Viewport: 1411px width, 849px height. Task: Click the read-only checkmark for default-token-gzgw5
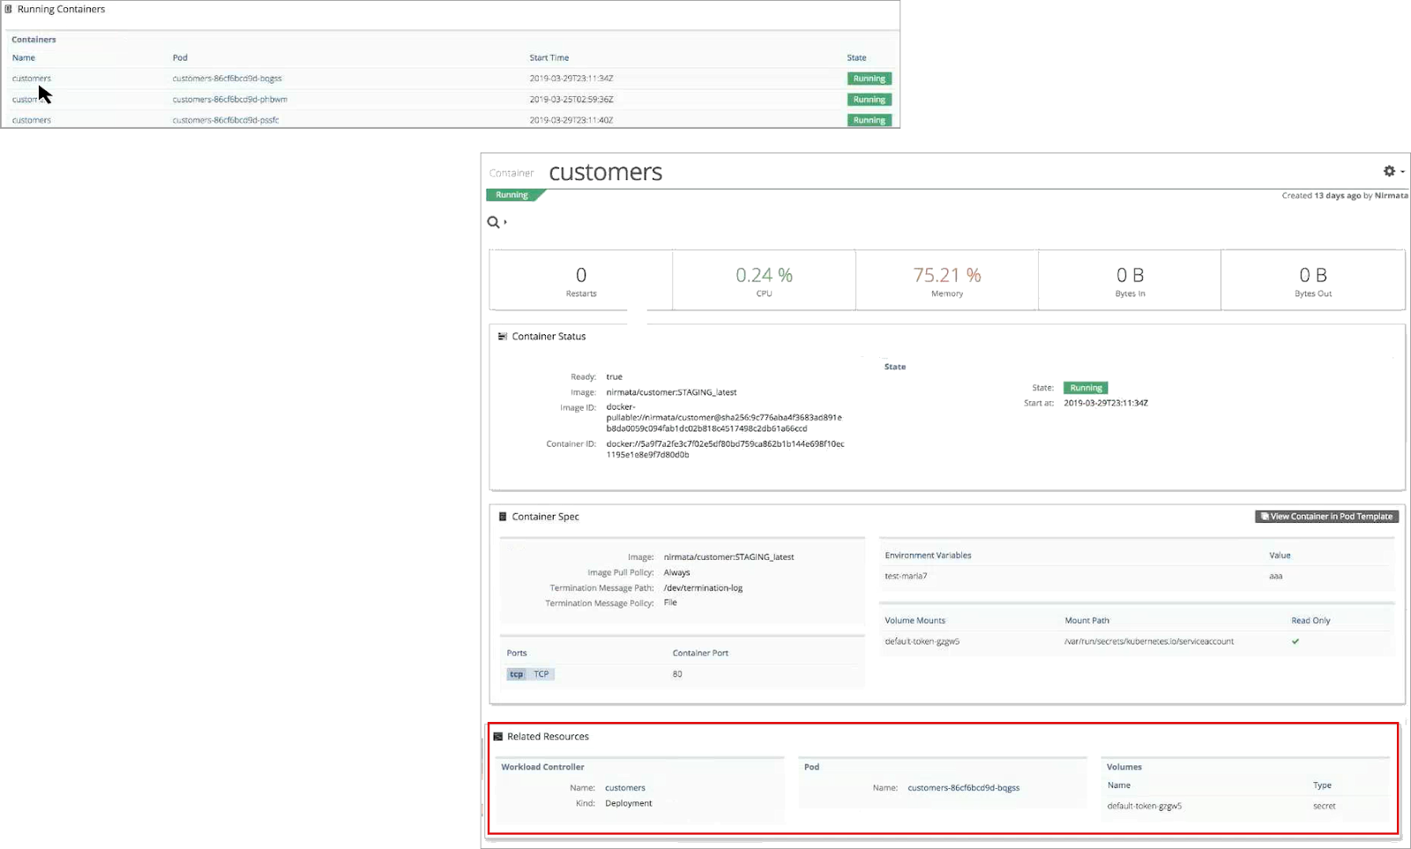[1295, 642]
